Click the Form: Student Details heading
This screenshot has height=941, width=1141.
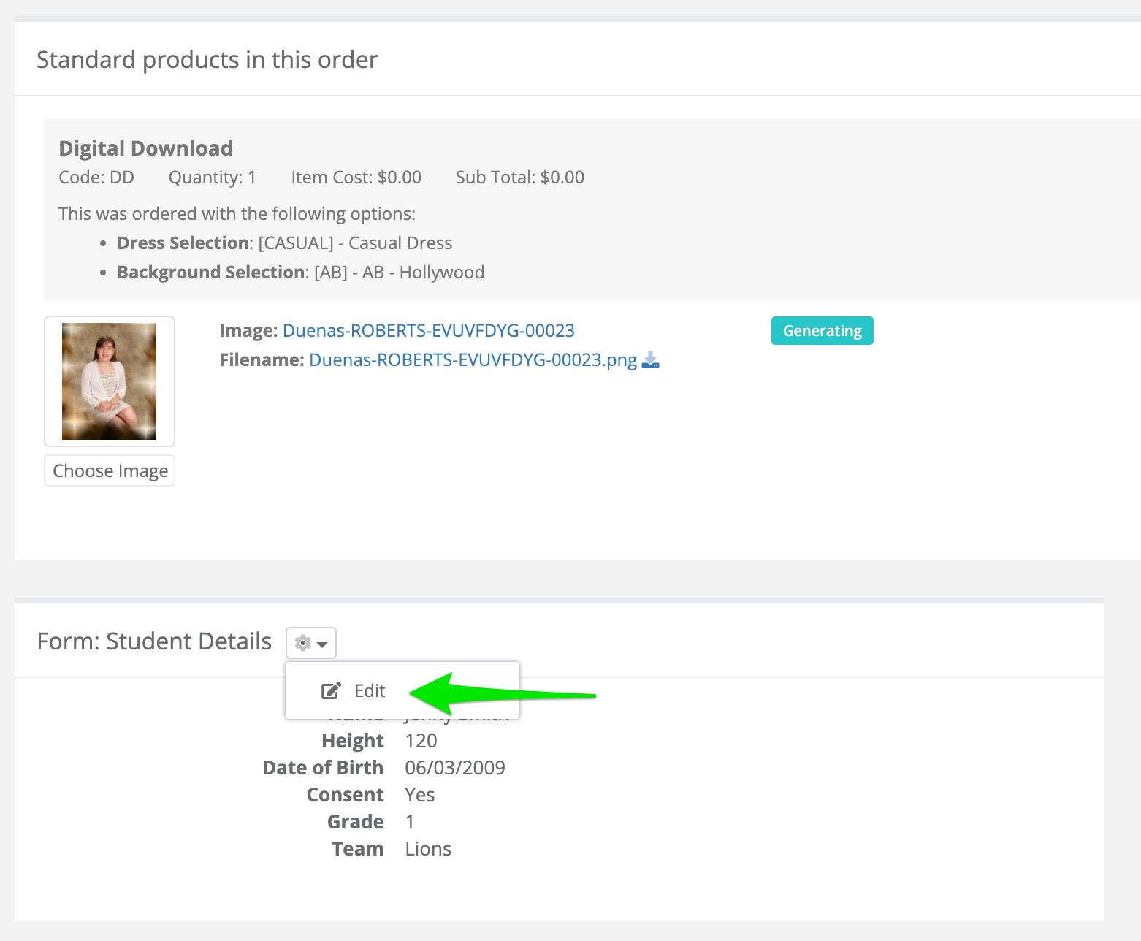click(154, 641)
